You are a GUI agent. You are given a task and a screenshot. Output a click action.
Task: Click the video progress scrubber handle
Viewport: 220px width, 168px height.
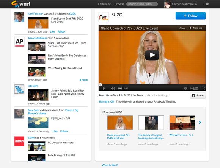click(100, 84)
